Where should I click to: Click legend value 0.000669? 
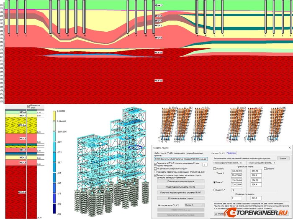(x=61, y=111)
